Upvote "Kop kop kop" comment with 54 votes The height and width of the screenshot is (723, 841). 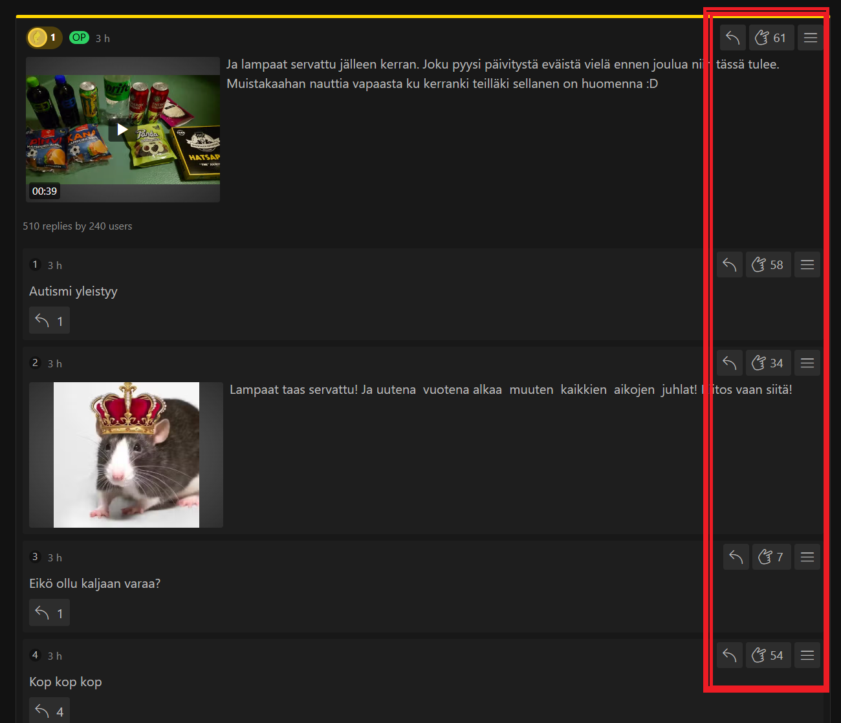(x=768, y=656)
